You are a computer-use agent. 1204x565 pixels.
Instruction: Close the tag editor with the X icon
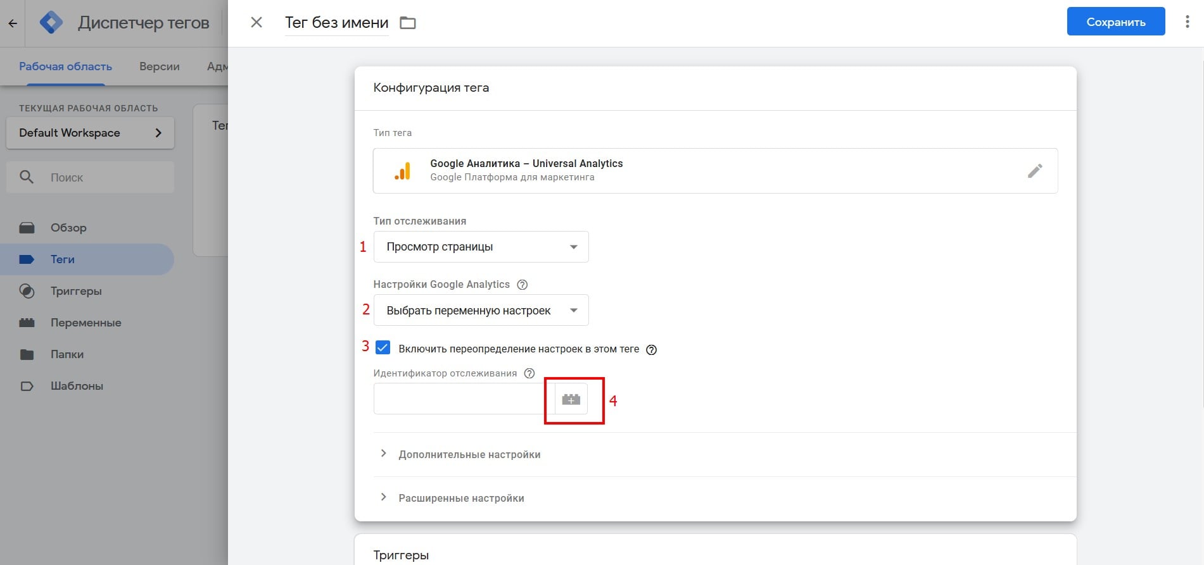pyautogui.click(x=257, y=23)
